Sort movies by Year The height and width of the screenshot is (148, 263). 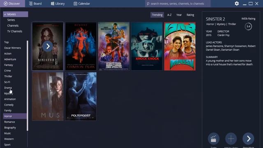coord(179,15)
